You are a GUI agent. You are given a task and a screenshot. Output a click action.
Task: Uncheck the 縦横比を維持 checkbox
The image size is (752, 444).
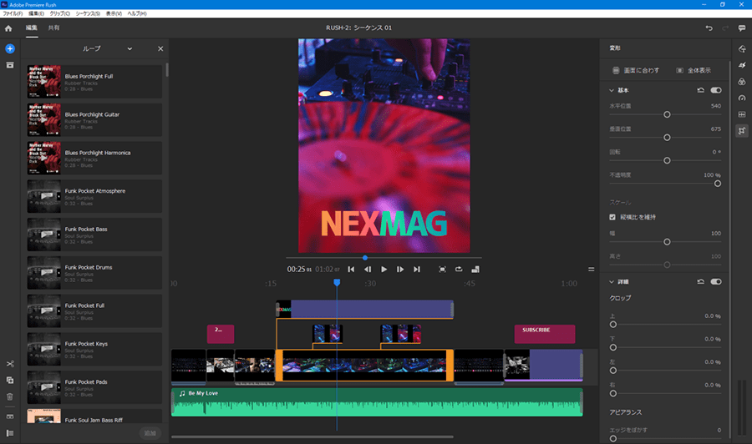612,217
